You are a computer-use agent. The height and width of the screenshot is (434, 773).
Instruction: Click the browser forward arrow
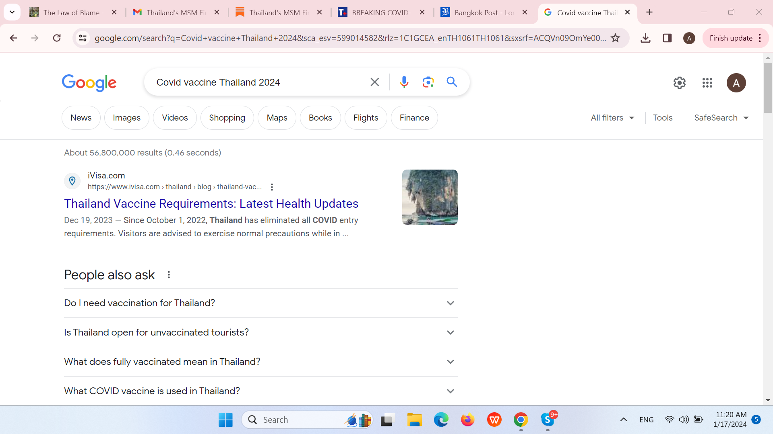coord(35,38)
